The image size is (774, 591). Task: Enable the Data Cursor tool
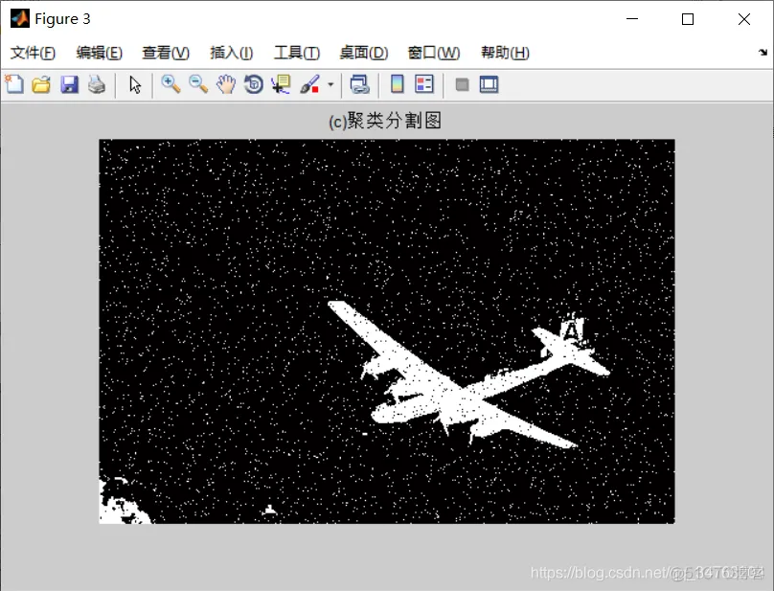(x=280, y=84)
